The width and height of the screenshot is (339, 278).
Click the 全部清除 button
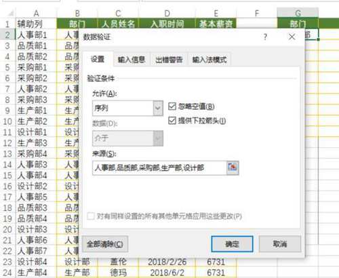pos(105,244)
